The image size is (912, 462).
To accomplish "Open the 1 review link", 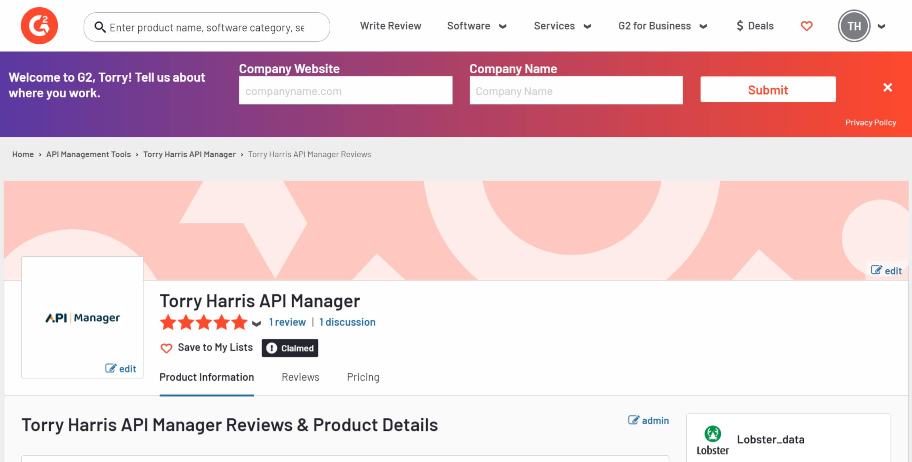I will coord(287,322).
